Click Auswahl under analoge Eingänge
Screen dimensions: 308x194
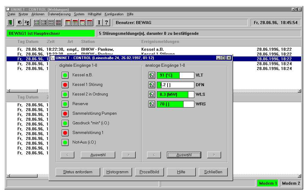pyautogui.click(x=184, y=155)
